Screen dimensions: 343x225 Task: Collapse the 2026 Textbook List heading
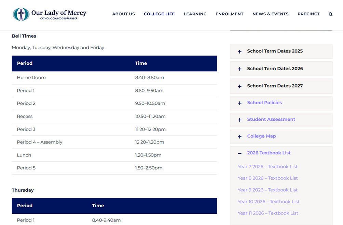269,153
